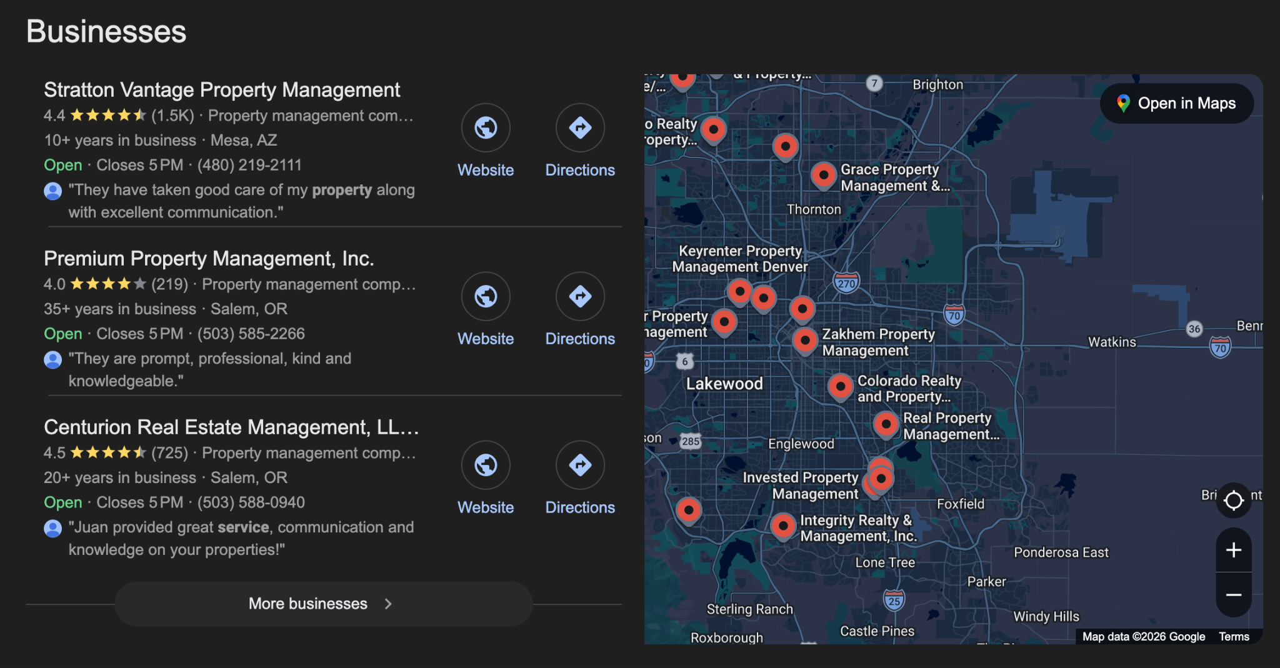
Task: Open the map Terms link
Action: click(1234, 637)
